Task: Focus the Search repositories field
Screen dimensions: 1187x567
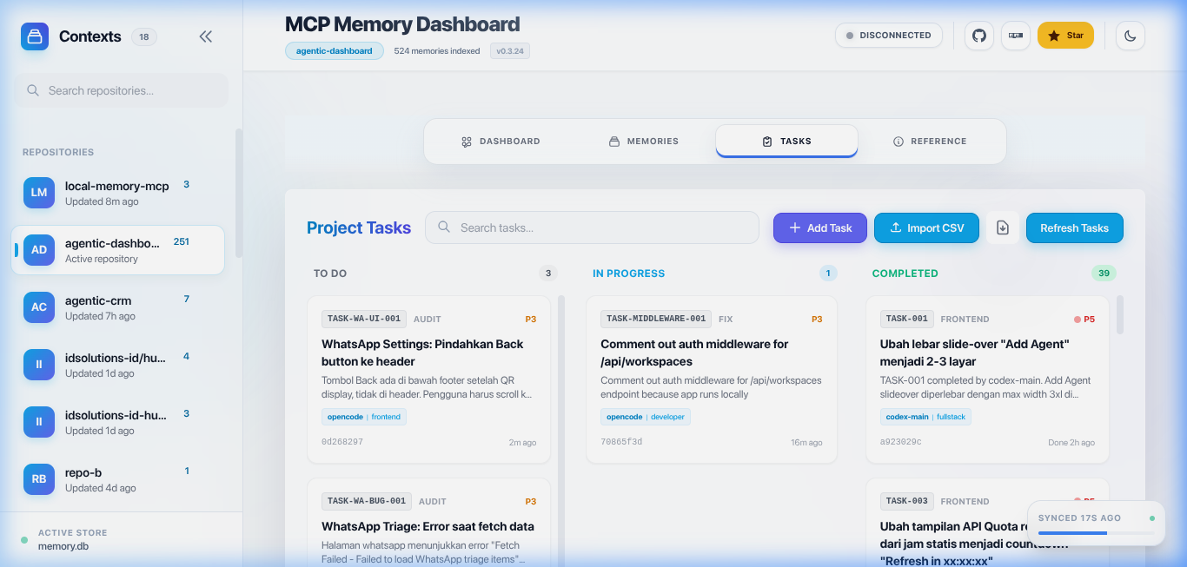Action: tap(121, 90)
